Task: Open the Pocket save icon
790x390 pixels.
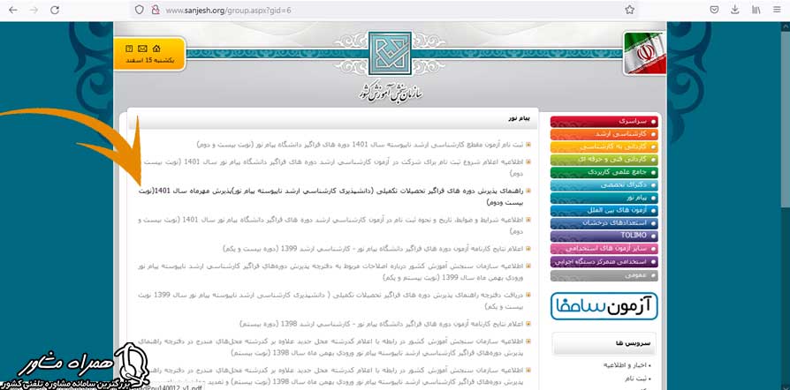Action: coord(714,10)
